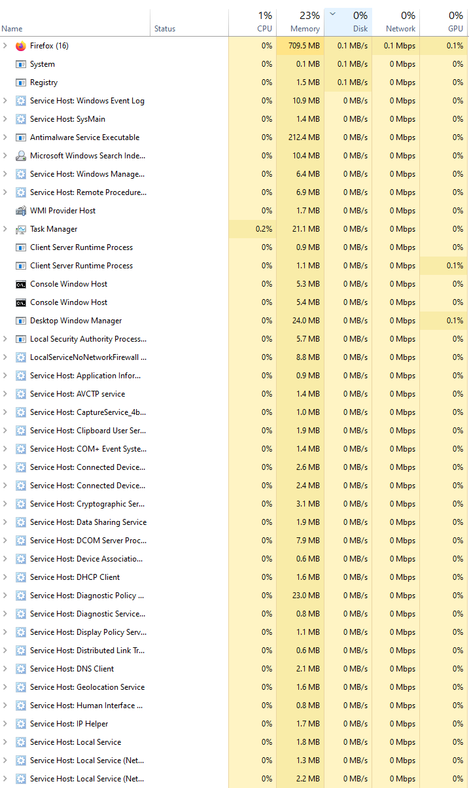Select Antimalware memory value 212.4 MB
The width and height of the screenshot is (469, 788).
[303, 137]
